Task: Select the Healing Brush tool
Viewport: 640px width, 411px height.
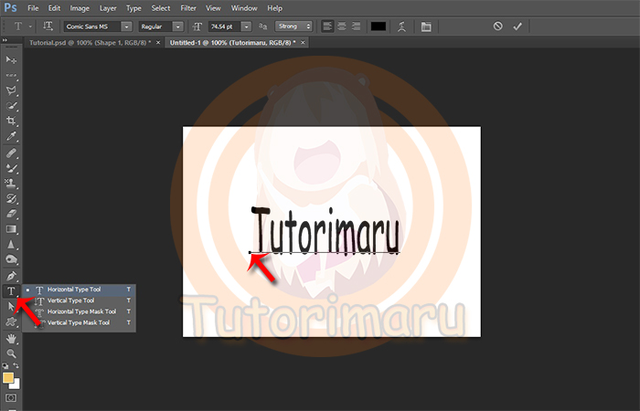Action: tap(11, 153)
